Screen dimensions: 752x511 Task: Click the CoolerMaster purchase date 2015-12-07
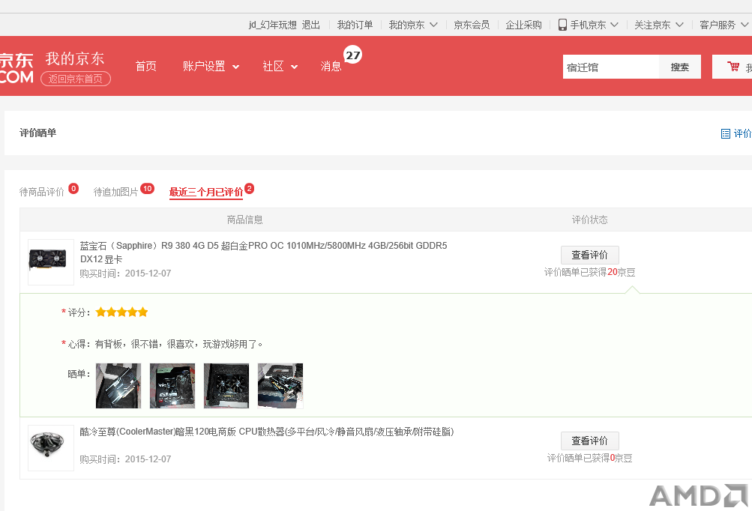click(x=148, y=459)
